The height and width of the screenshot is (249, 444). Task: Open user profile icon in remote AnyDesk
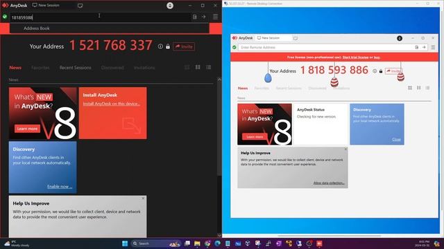[x=400, y=38]
